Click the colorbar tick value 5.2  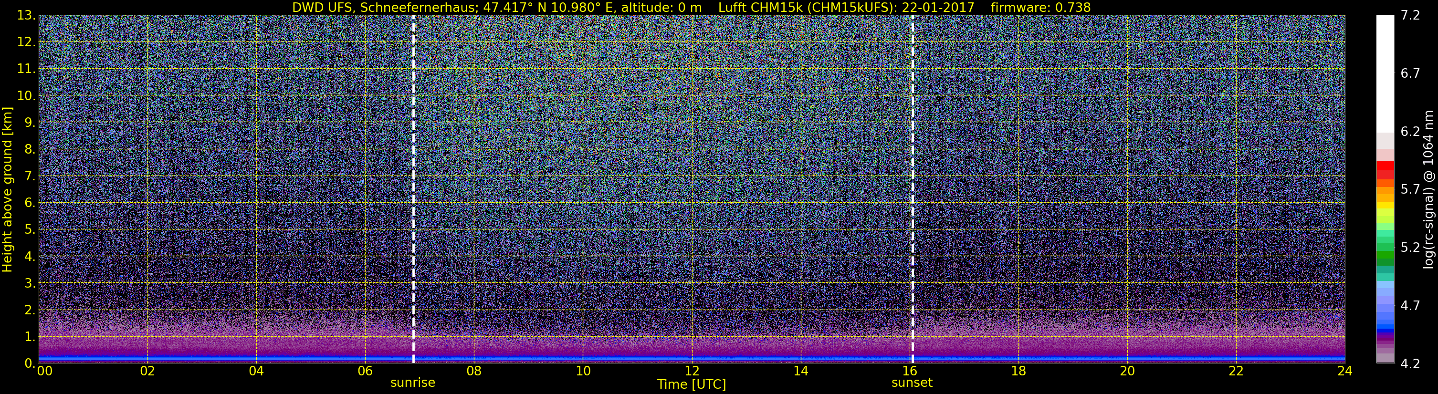[x=1410, y=248]
